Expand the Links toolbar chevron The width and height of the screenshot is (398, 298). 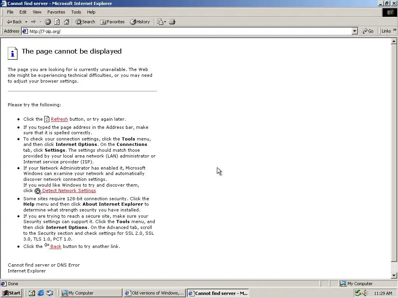(395, 30)
